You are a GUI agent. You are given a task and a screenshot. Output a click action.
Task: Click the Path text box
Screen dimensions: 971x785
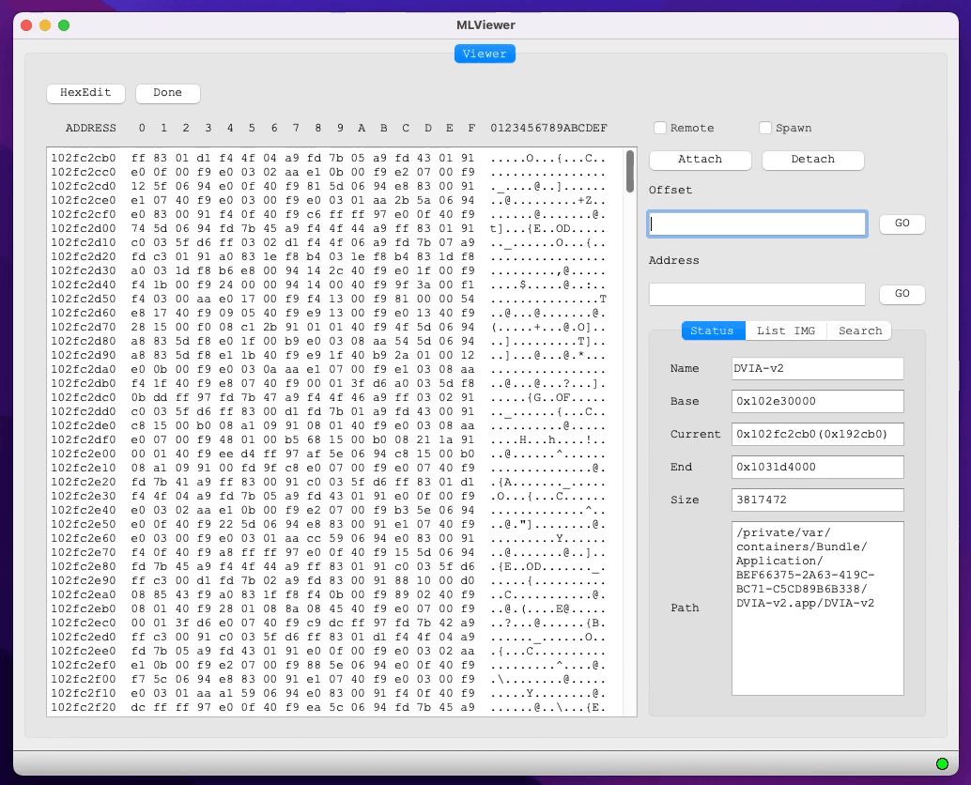point(817,608)
